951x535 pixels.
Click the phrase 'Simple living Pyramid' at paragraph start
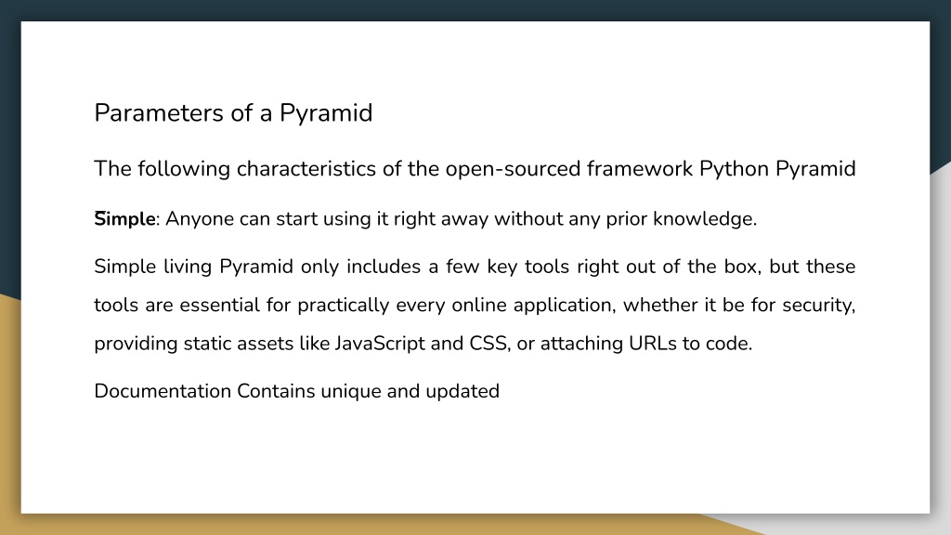tap(193, 267)
